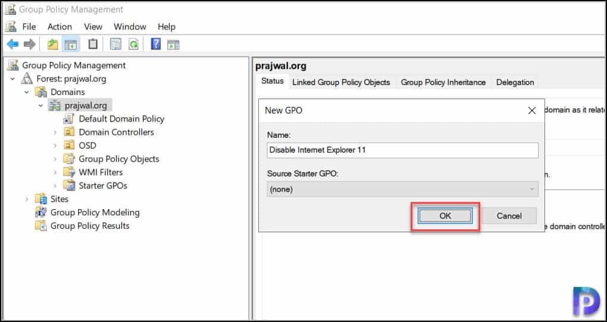Open Help via the question mark icon
The image size is (607, 322).
tap(156, 44)
